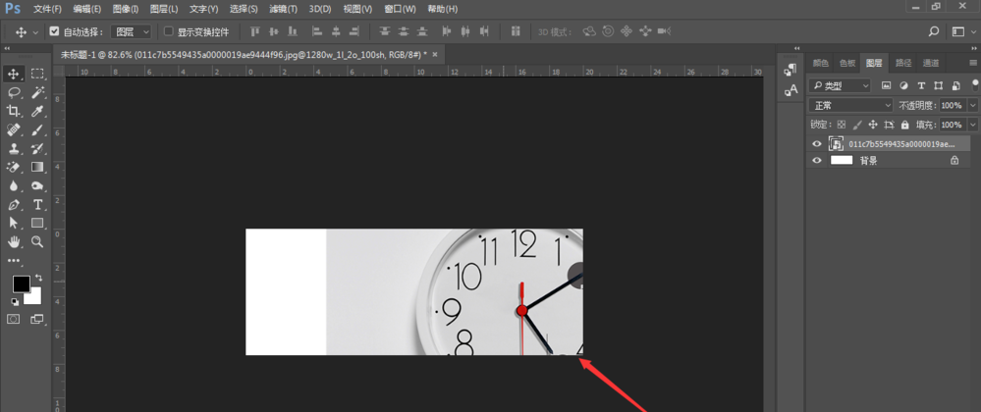The image size is (981, 412).
Task: Filter layers by type layers icon
Action: click(921, 85)
